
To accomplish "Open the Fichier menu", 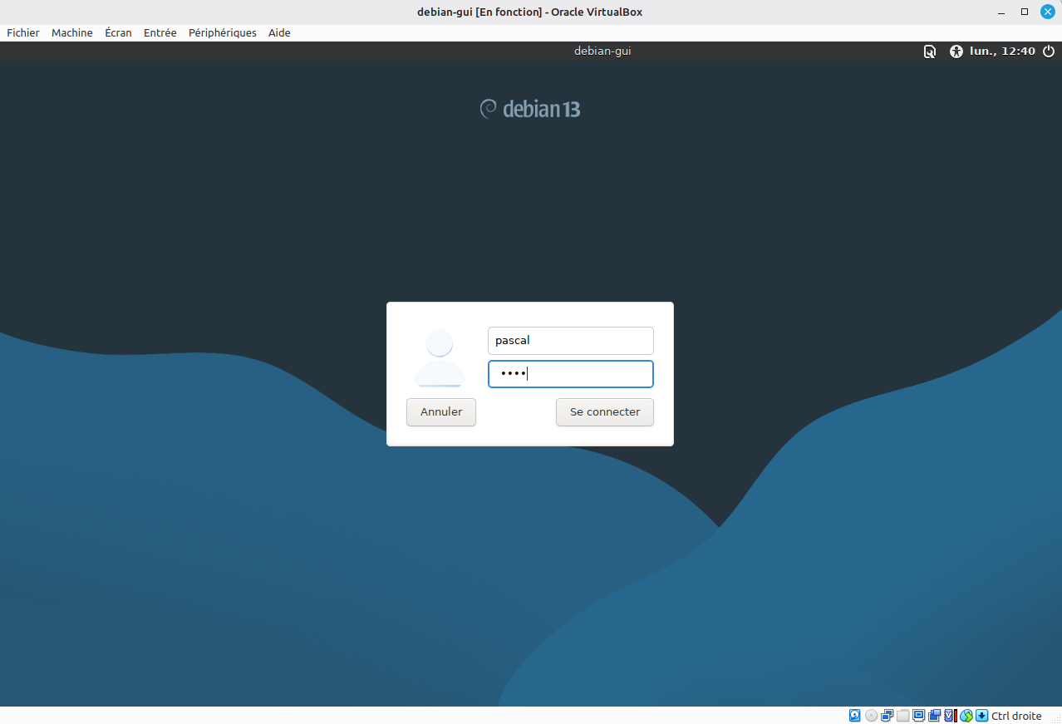I will pyautogui.click(x=23, y=32).
